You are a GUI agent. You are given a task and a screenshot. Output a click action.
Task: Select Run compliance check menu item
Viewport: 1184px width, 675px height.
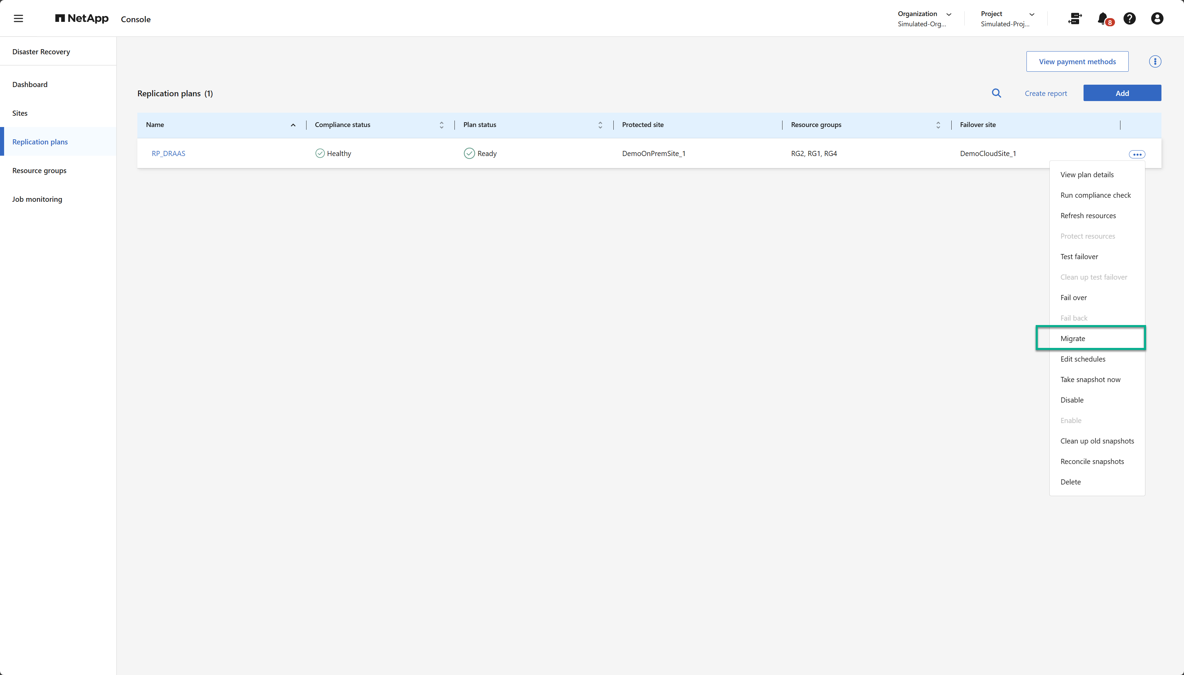coord(1095,195)
